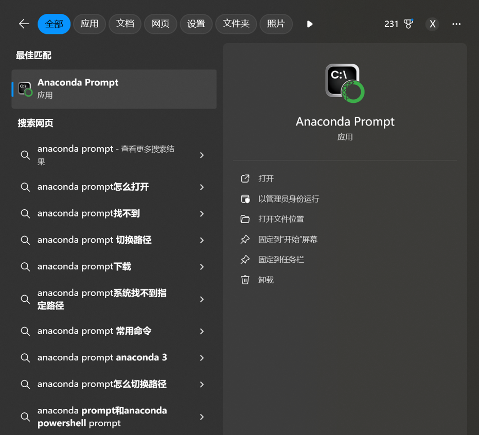Click search icon beside 'anaconda prompt 常用命令'
The height and width of the screenshot is (435, 479).
(x=25, y=331)
